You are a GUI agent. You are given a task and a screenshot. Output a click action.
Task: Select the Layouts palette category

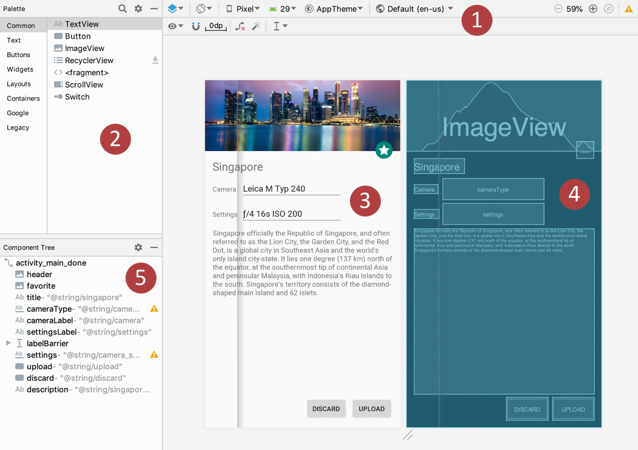tap(19, 84)
